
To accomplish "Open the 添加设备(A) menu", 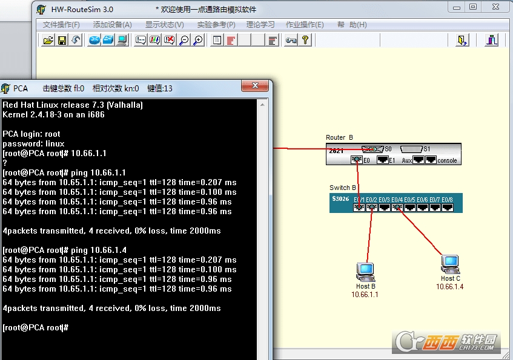I will coord(112,25).
